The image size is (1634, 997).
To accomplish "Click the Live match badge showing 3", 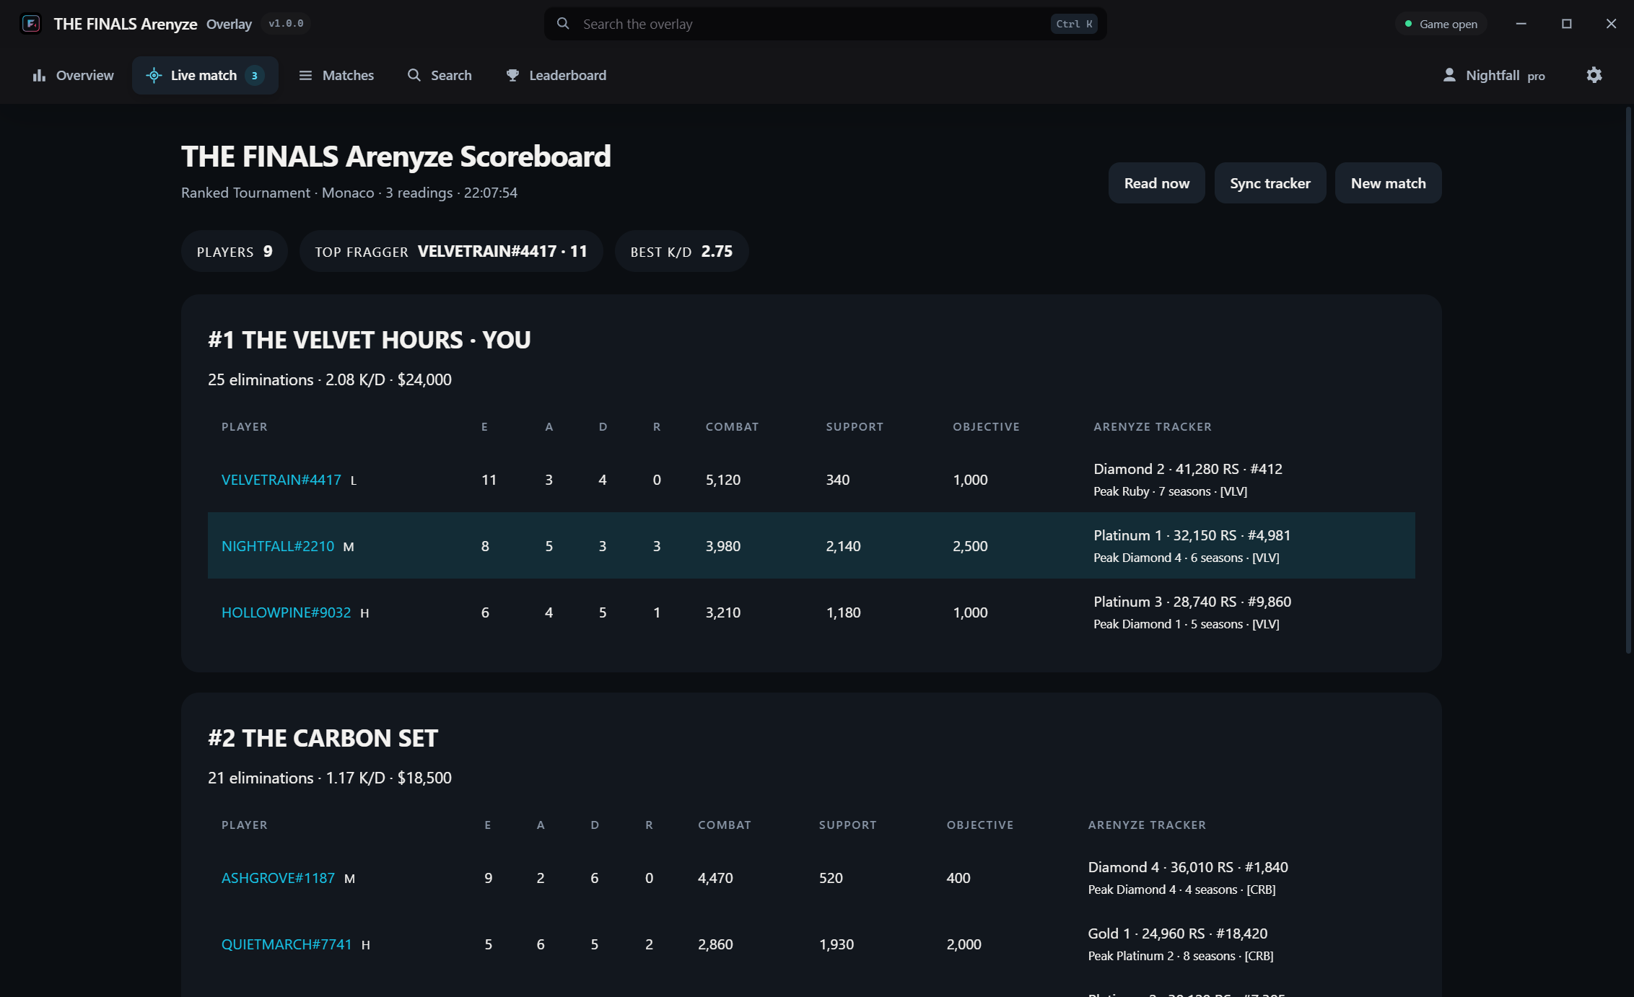I will (255, 75).
